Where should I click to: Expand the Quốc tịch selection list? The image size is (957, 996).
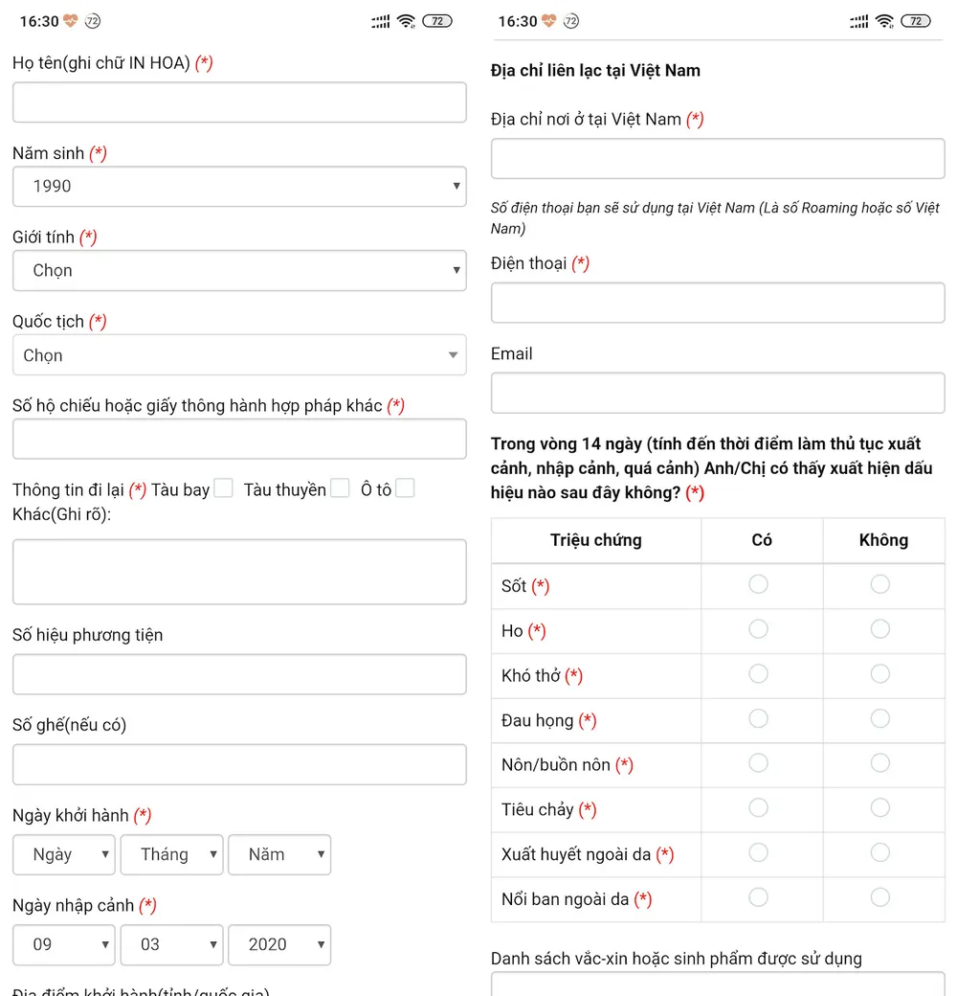coord(239,355)
